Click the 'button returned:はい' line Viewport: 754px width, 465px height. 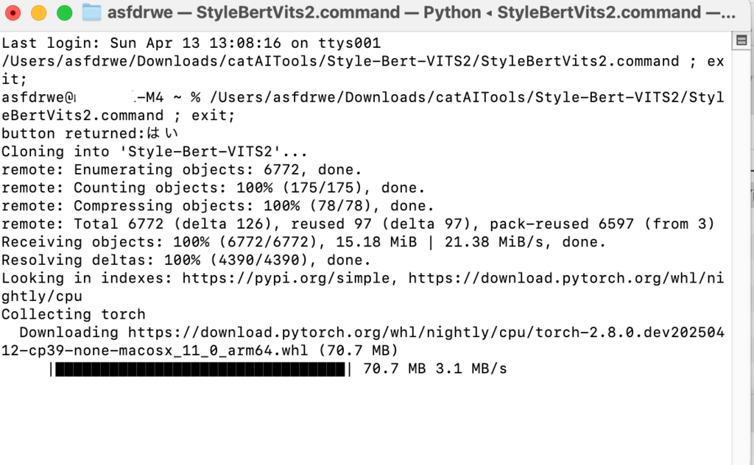(90, 134)
